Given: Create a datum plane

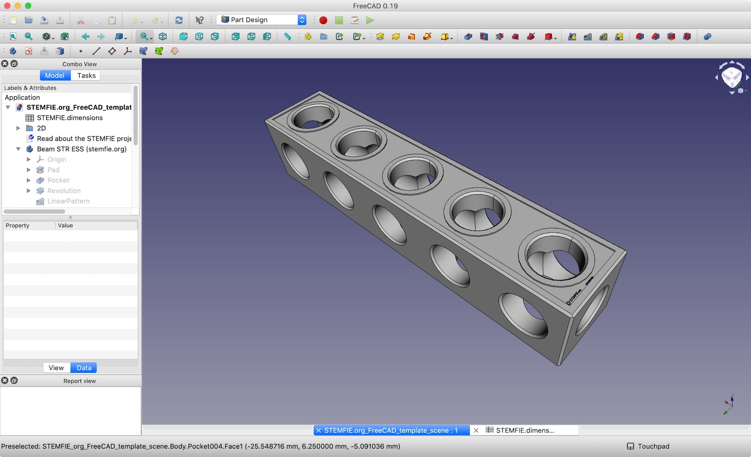Looking at the screenshot, I should (112, 51).
